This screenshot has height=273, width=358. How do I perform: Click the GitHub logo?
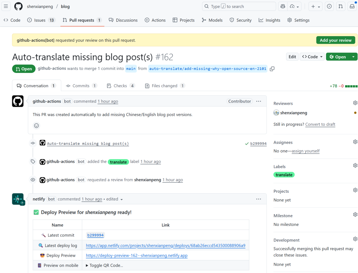18,6
